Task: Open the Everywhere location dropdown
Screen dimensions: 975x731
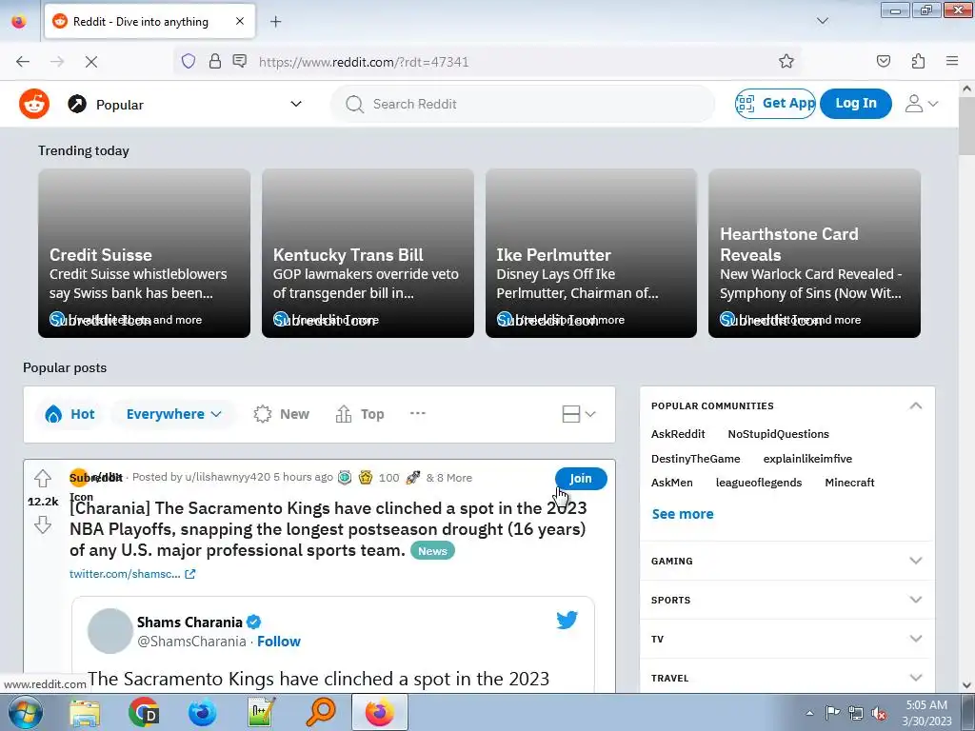Action: [x=173, y=414]
